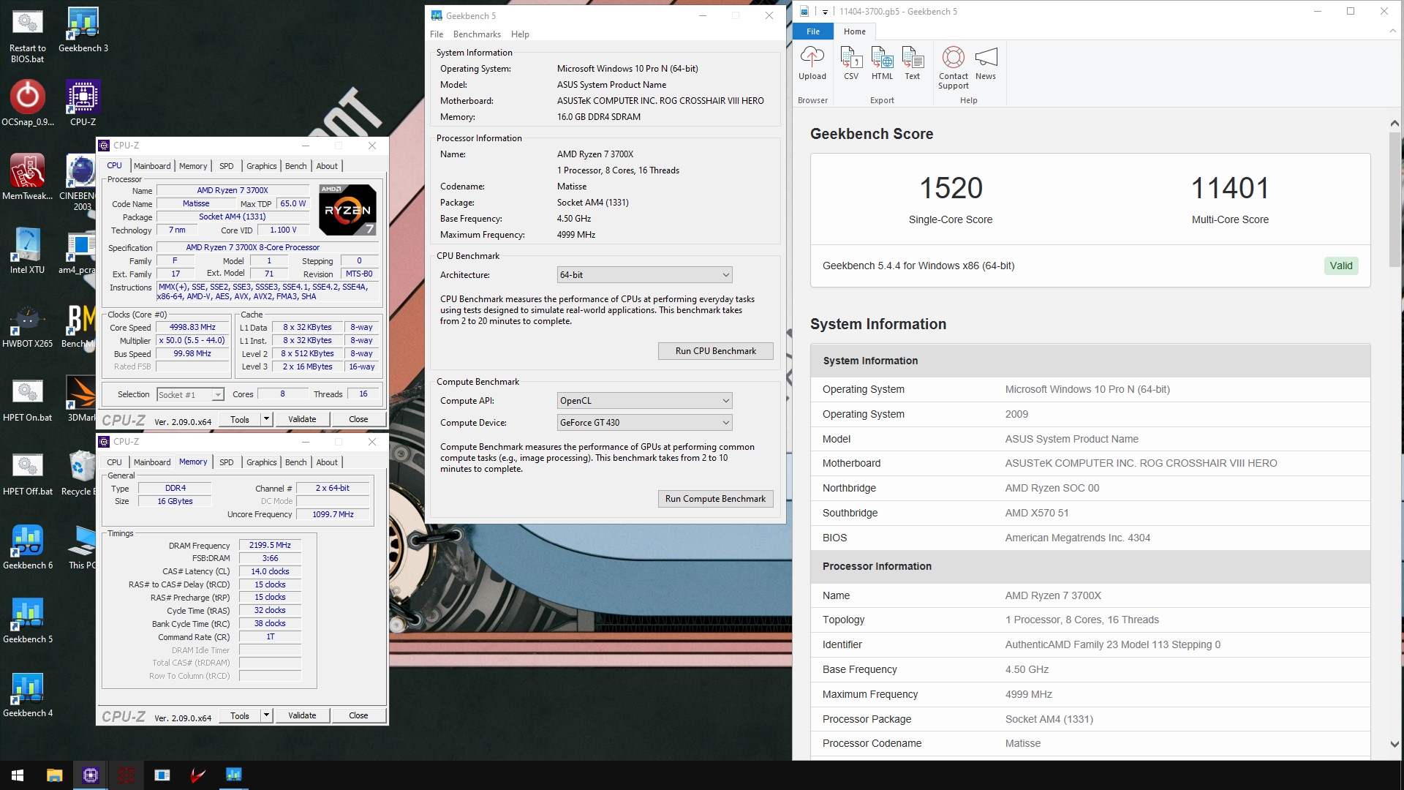
Task: Select the Home ribbon tab
Action: tap(854, 31)
